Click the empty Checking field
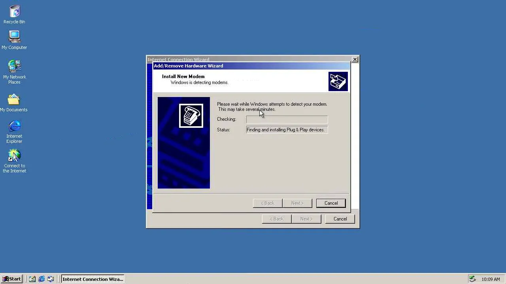 [287, 119]
